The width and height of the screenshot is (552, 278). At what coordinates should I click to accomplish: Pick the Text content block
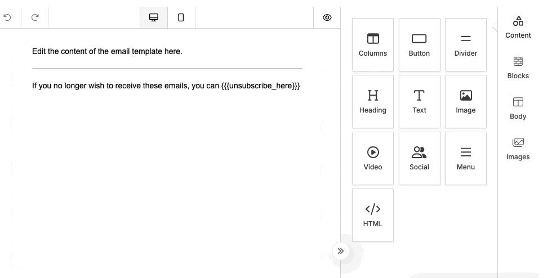pyautogui.click(x=419, y=102)
